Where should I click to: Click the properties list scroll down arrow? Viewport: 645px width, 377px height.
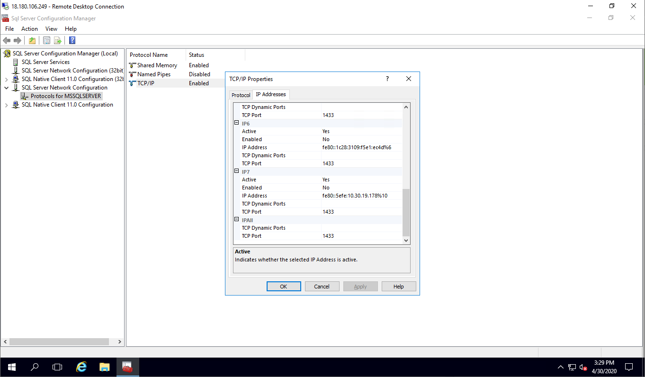click(406, 241)
